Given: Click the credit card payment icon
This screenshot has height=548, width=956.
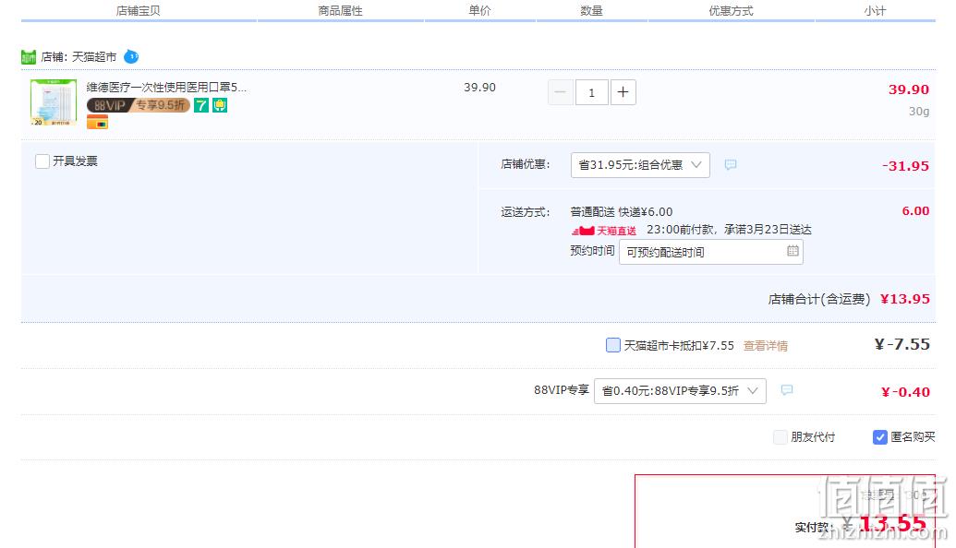Looking at the screenshot, I should click(98, 123).
